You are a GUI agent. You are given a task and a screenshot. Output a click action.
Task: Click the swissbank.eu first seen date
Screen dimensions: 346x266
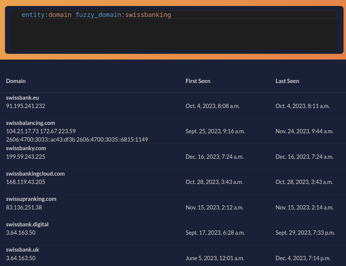tap(212, 106)
